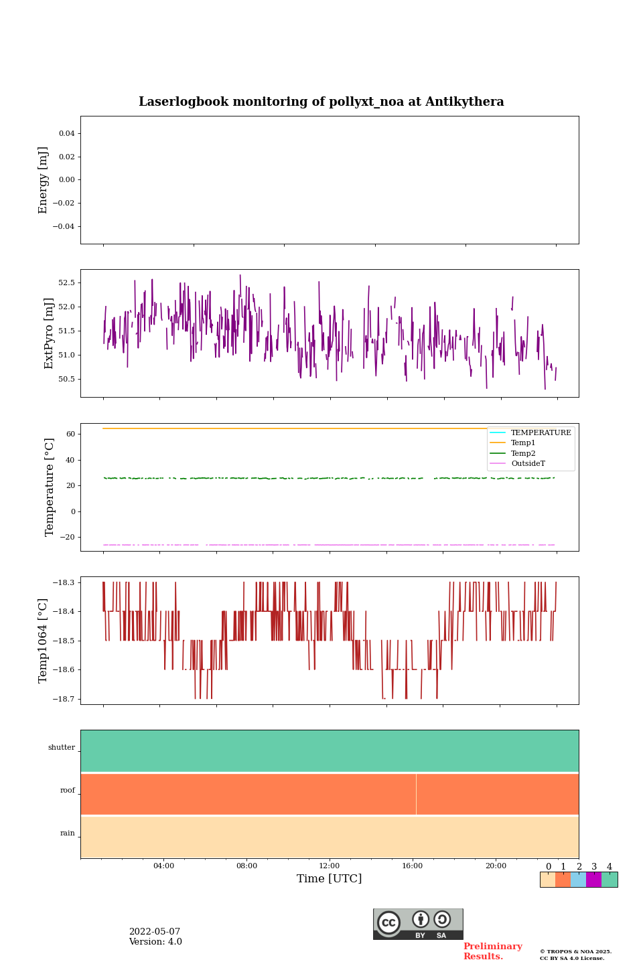The height and width of the screenshot is (964, 643).
Task: Click the date text '2022-05-07'
Action: (155, 932)
